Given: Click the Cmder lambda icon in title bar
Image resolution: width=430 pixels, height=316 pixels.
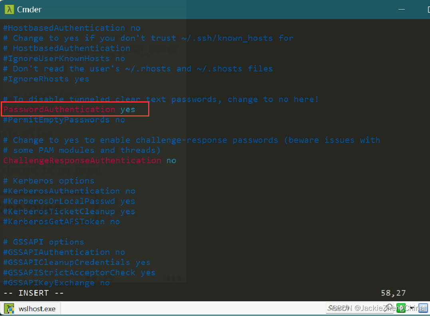Looking at the screenshot, I should [9, 10].
